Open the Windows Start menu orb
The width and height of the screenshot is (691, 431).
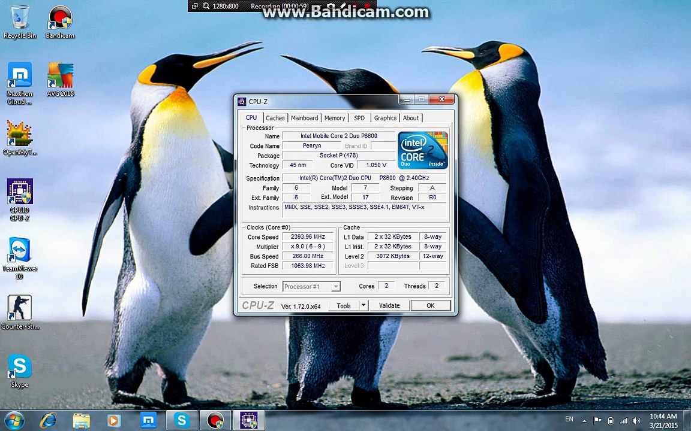14,421
